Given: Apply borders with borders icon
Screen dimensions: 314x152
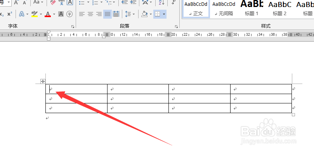Looking at the screenshot, I should click(158, 14).
